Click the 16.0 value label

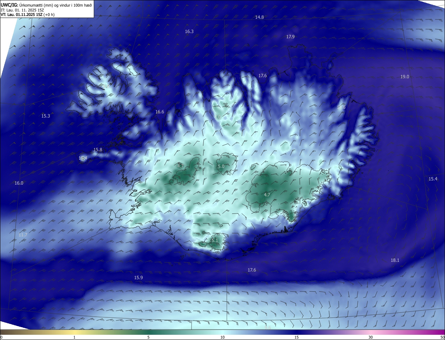(x=19, y=183)
